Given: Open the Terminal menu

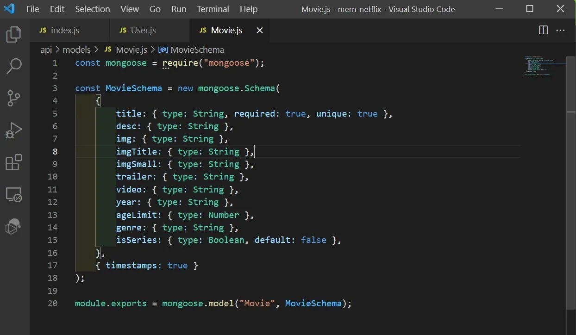Looking at the screenshot, I should [x=213, y=9].
